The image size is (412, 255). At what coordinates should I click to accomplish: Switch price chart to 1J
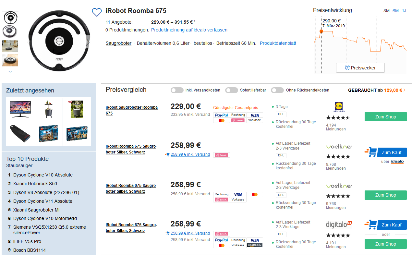(x=404, y=11)
